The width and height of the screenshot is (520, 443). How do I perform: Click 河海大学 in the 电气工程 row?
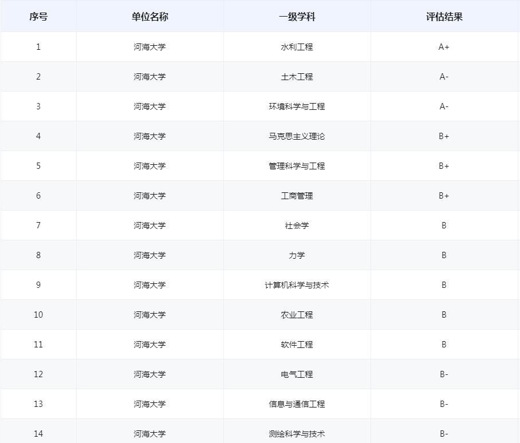point(149,374)
